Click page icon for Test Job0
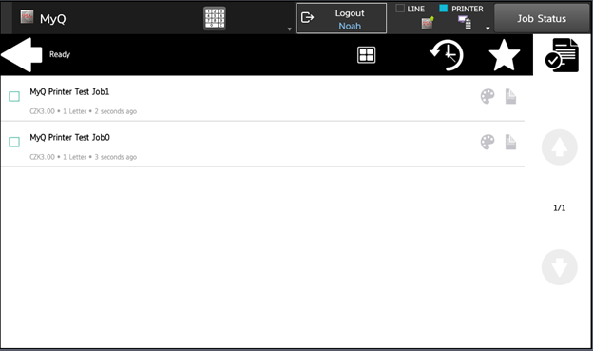 click(510, 142)
